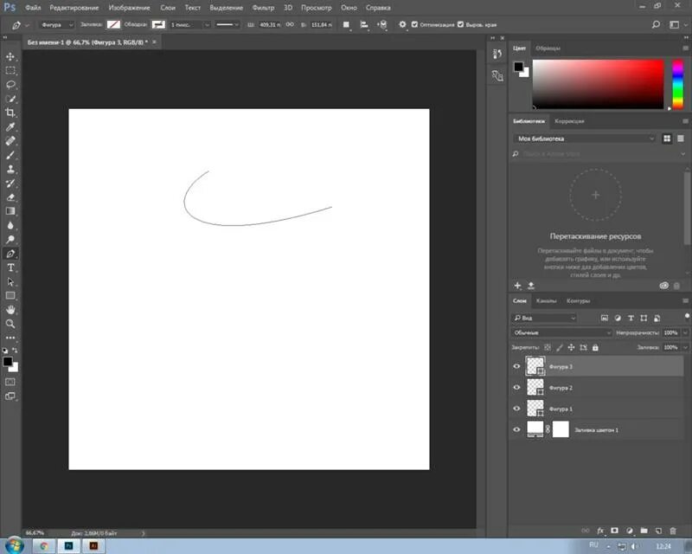Hide the Фигура 2 layer
Screen dimensions: 692x554
[516, 388]
